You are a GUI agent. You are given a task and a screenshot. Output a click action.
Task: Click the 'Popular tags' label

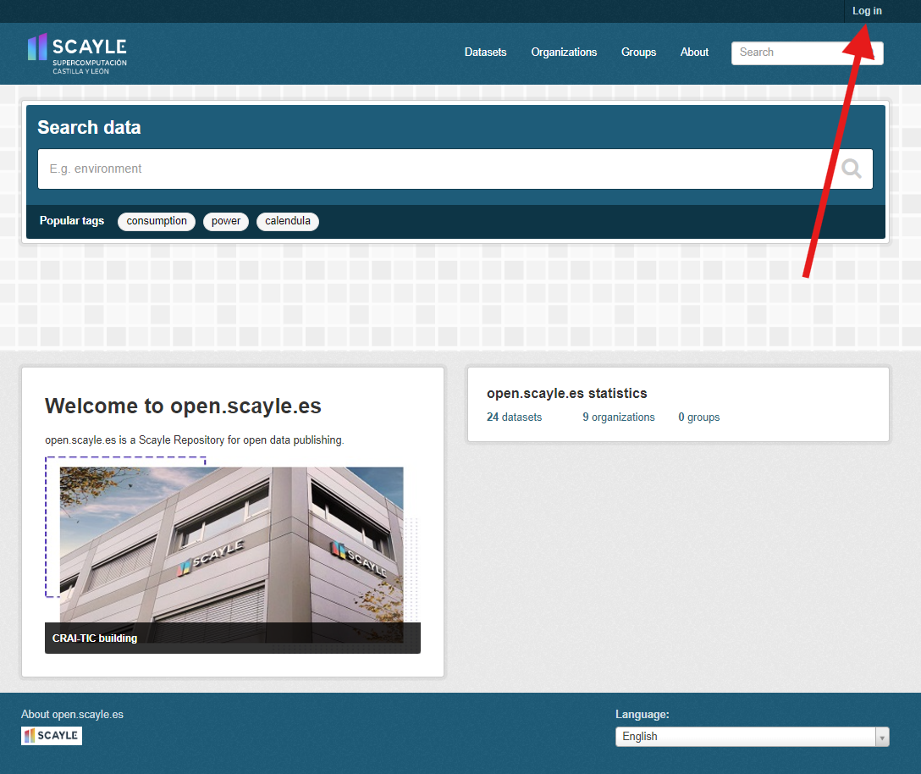tap(72, 221)
